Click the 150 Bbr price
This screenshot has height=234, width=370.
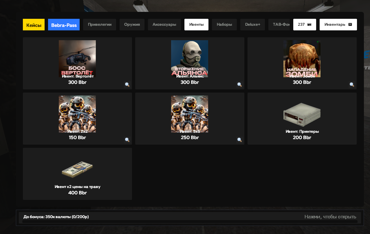[77, 138]
